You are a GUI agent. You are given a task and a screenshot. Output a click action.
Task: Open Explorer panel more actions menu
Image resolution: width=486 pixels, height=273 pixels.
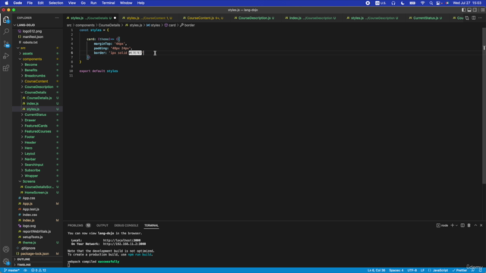(x=57, y=18)
